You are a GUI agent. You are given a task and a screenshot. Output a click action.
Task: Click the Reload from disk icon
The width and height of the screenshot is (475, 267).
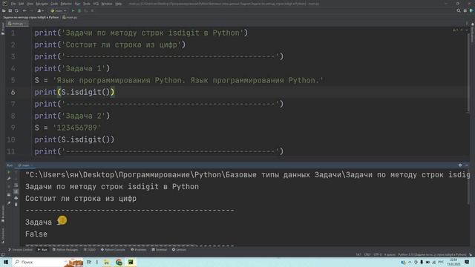click(16, 10)
